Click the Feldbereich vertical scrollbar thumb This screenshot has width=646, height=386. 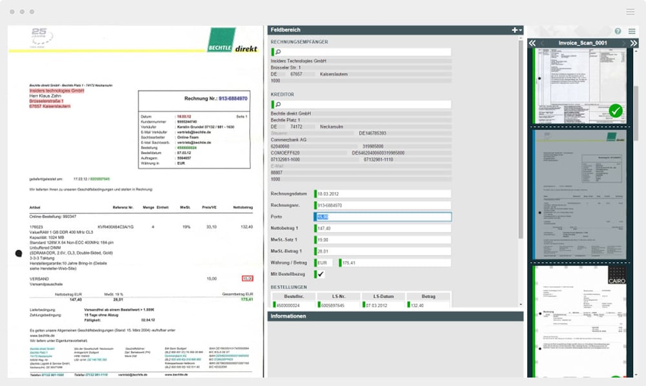click(520, 139)
